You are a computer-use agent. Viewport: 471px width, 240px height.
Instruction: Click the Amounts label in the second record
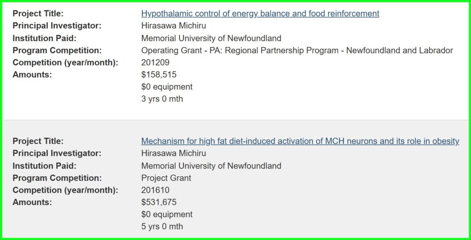(x=32, y=202)
